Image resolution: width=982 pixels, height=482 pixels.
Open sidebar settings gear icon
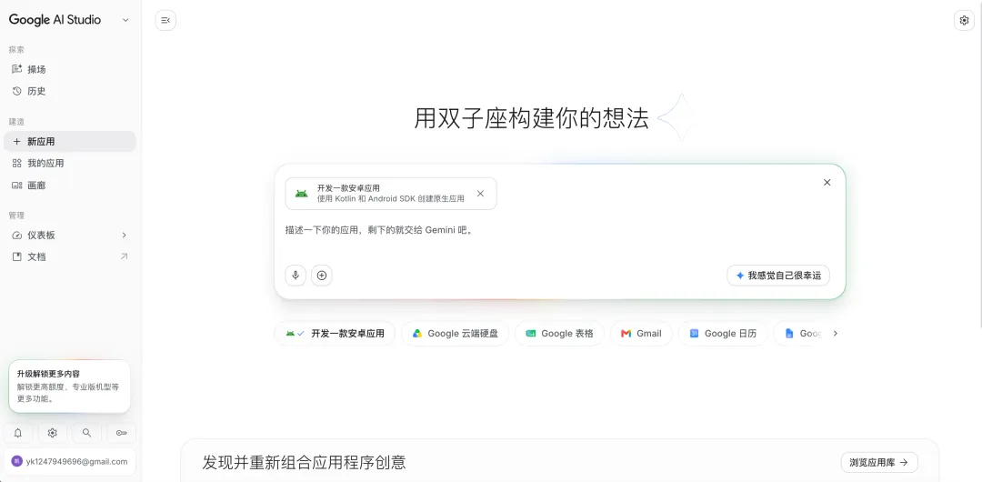tap(53, 433)
